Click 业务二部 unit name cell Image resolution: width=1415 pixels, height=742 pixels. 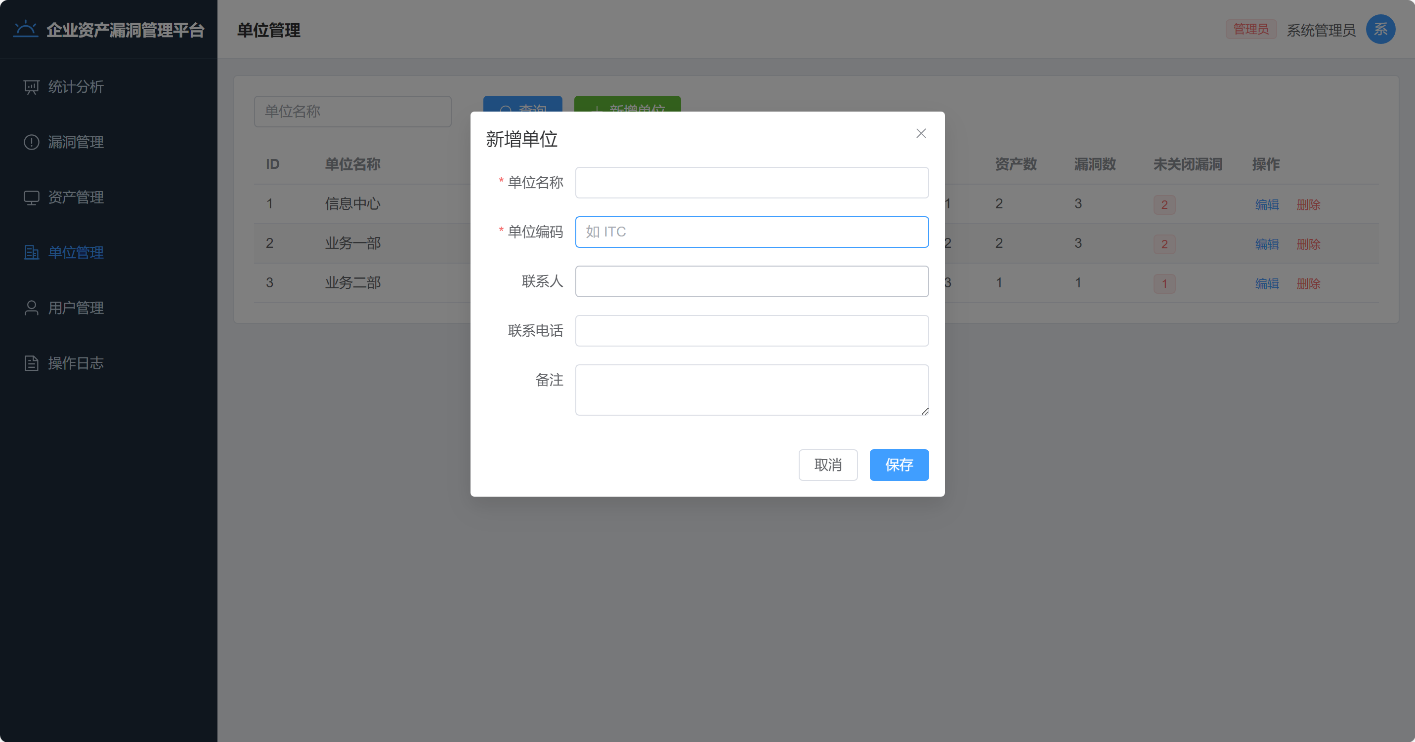(x=352, y=283)
